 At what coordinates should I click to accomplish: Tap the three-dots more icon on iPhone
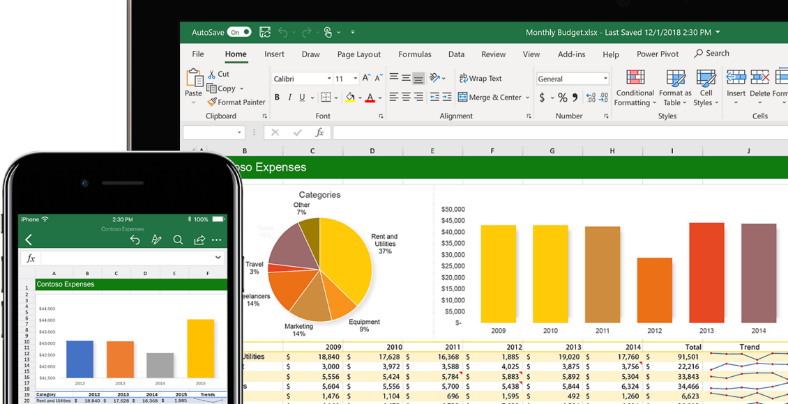pyautogui.click(x=217, y=240)
